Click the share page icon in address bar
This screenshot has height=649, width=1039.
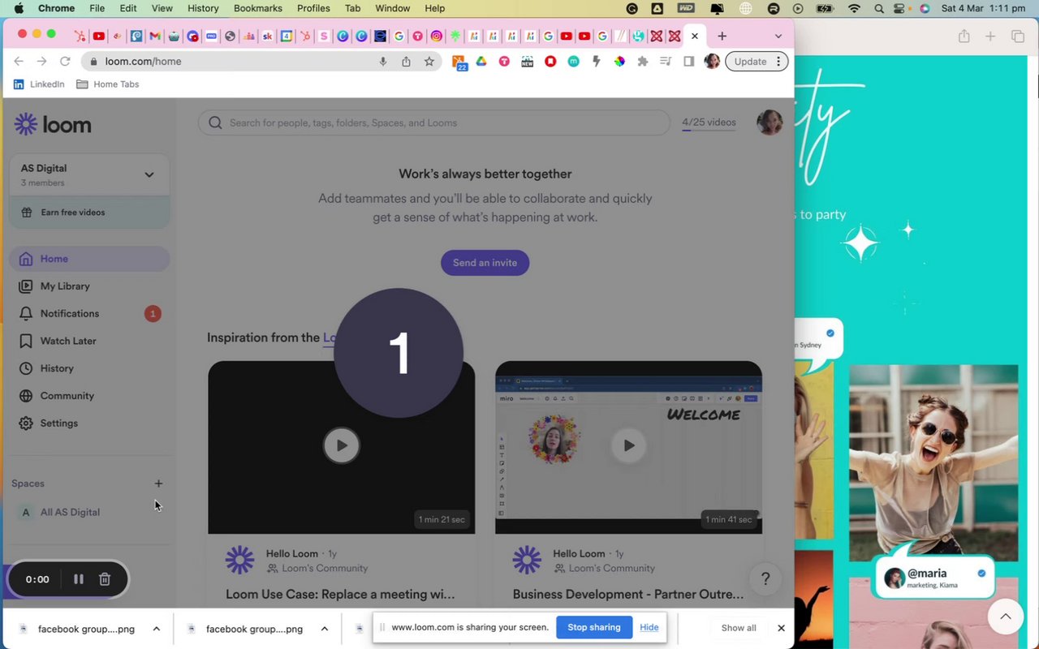(x=406, y=62)
